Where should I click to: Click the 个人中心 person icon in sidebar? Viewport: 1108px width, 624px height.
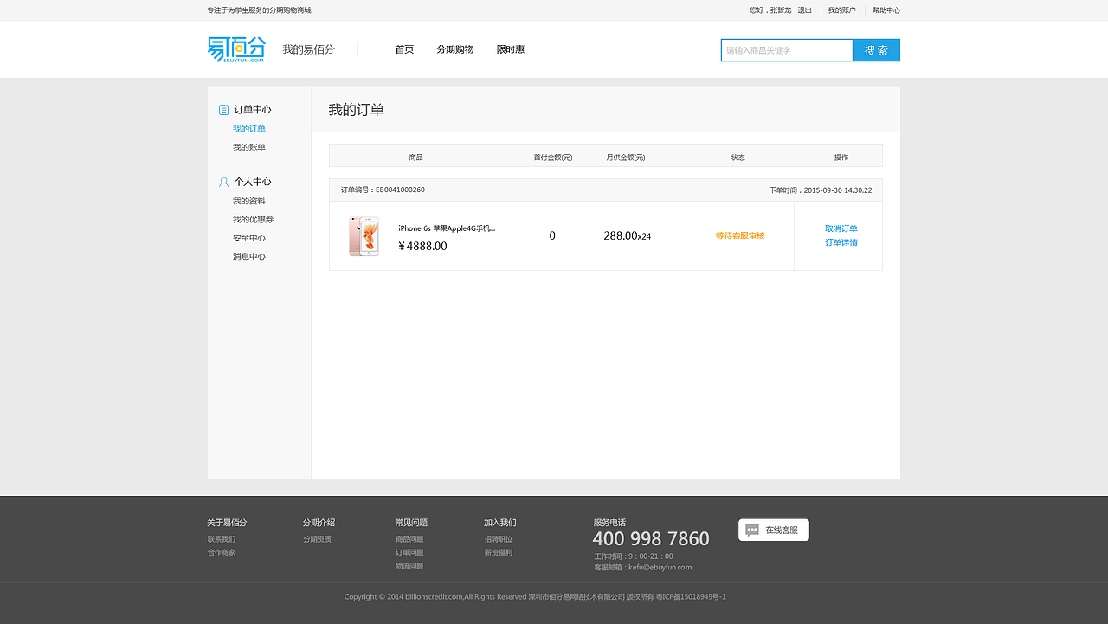(x=222, y=181)
